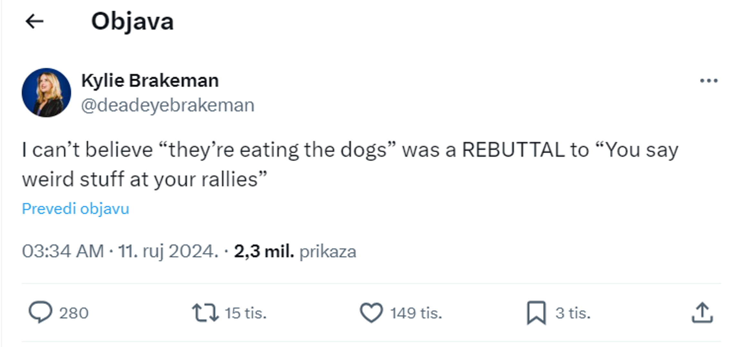
Task: Click the 11. ruj 2024. date
Action: point(168,251)
